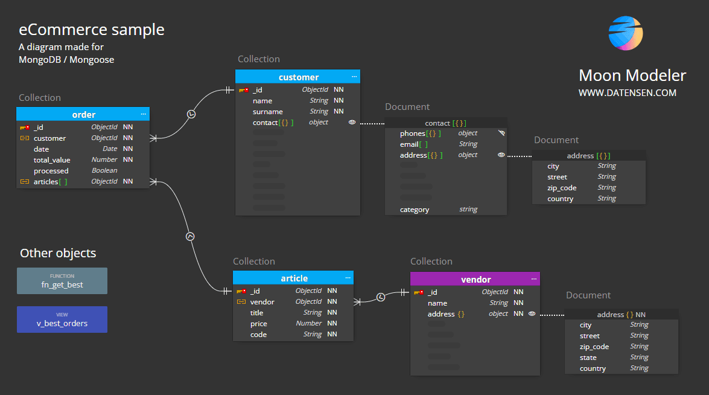This screenshot has width=709, height=395.
Task: Open the order collection ellipsis menu
Action: pyautogui.click(x=144, y=114)
